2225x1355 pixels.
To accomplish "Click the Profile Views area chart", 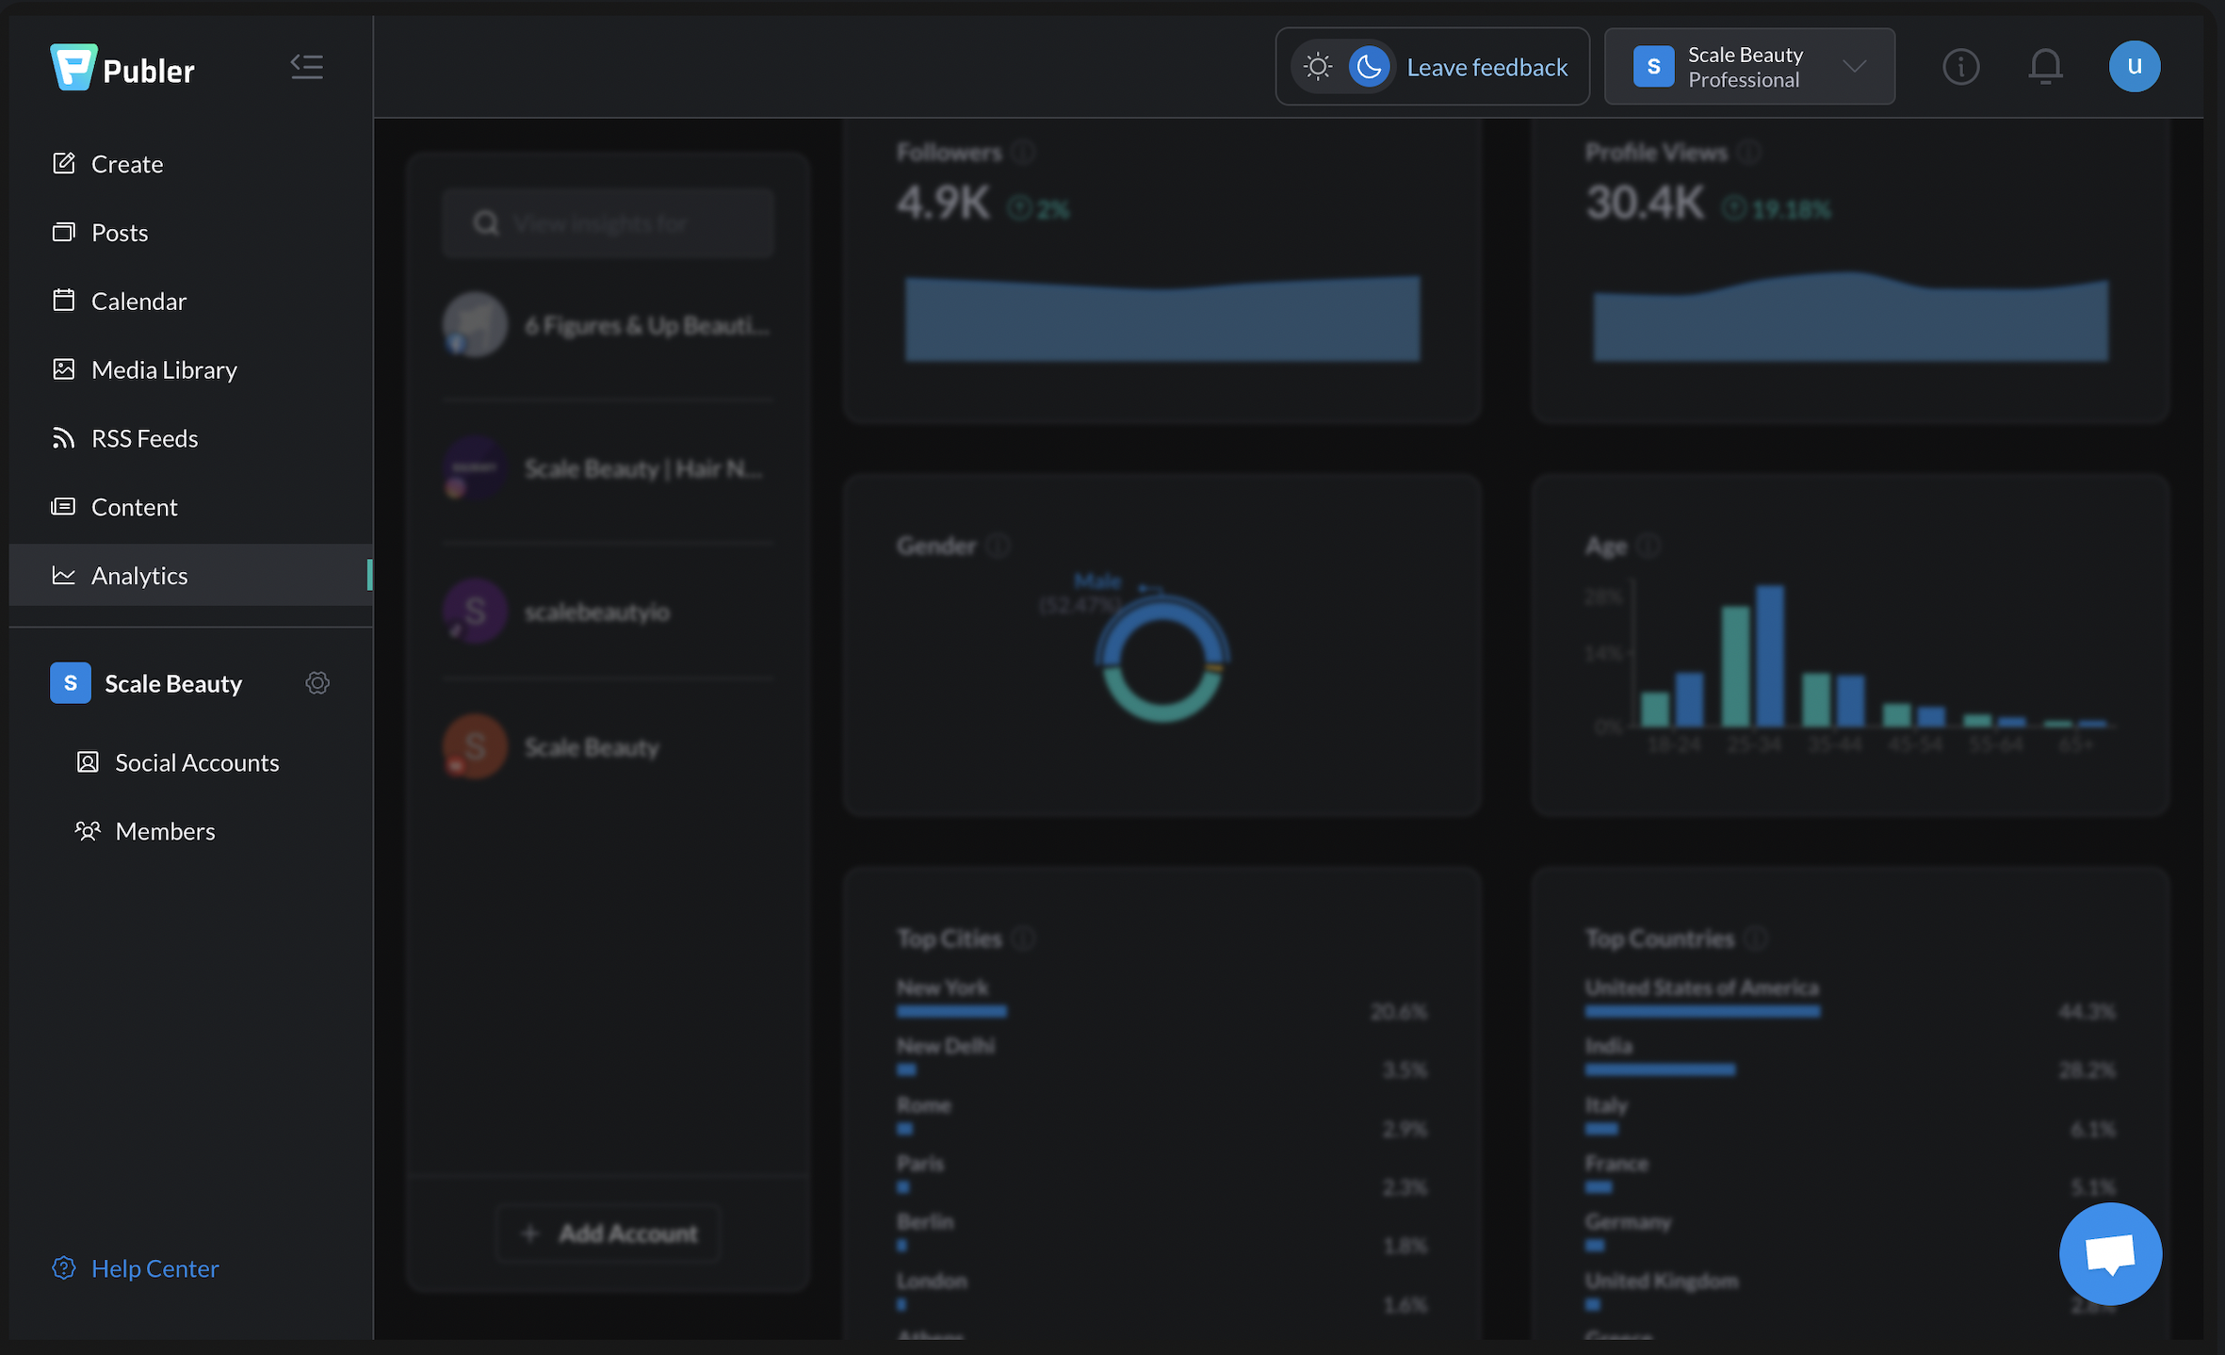I will [1851, 316].
